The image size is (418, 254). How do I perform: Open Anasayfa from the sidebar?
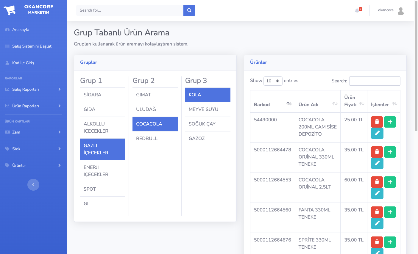click(x=33, y=29)
